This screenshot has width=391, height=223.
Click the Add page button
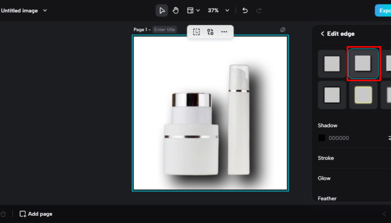(x=36, y=214)
